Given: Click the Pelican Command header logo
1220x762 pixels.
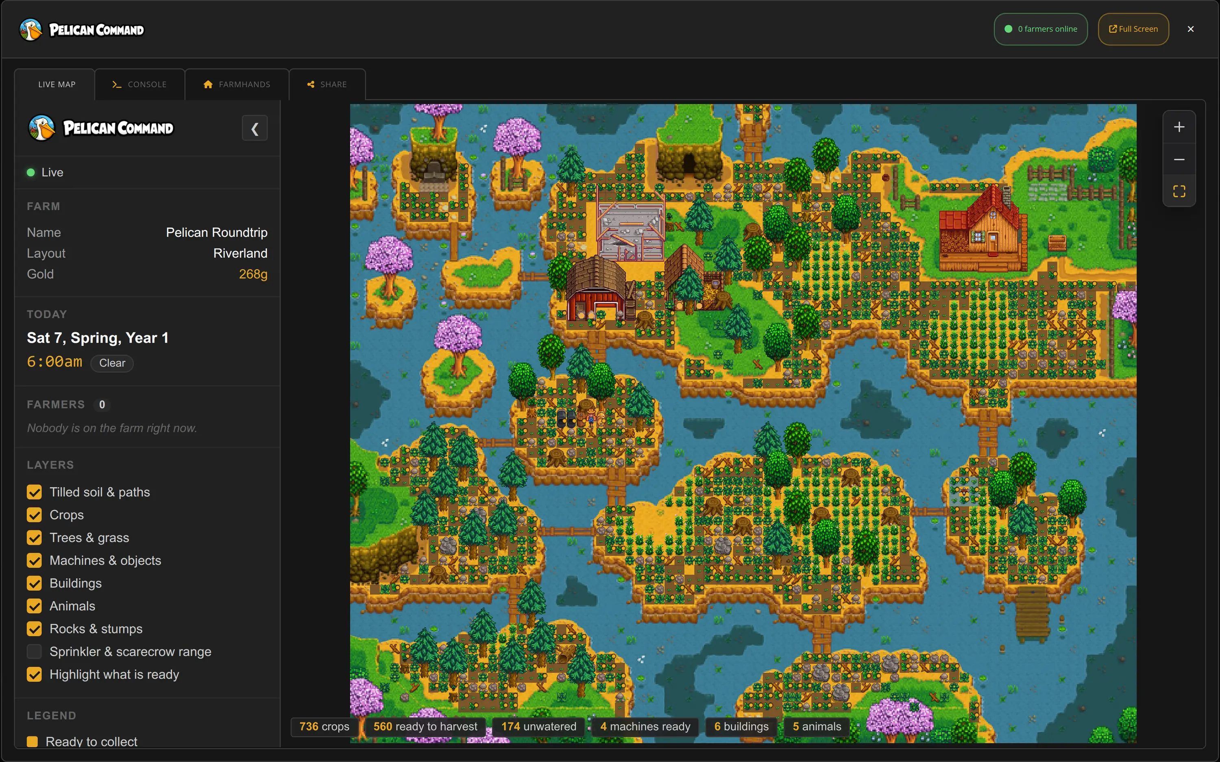Looking at the screenshot, I should pos(82,30).
